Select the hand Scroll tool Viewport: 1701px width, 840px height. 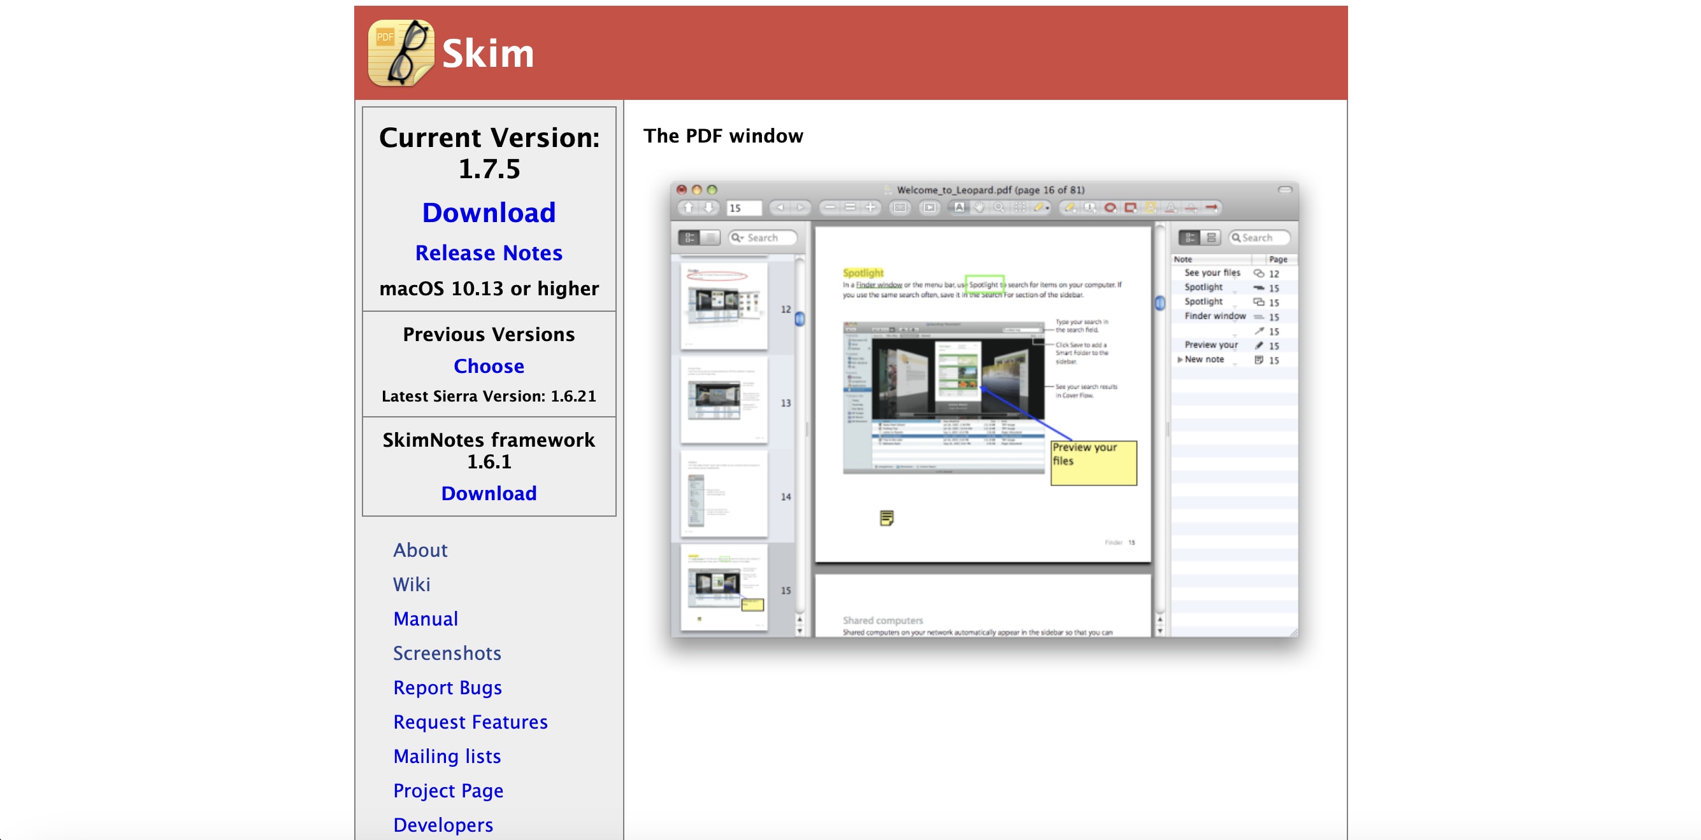click(979, 207)
